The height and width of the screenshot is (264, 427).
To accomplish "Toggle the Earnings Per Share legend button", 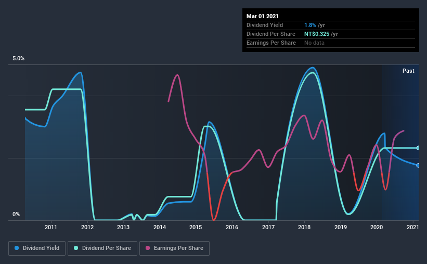I will point(174,248).
